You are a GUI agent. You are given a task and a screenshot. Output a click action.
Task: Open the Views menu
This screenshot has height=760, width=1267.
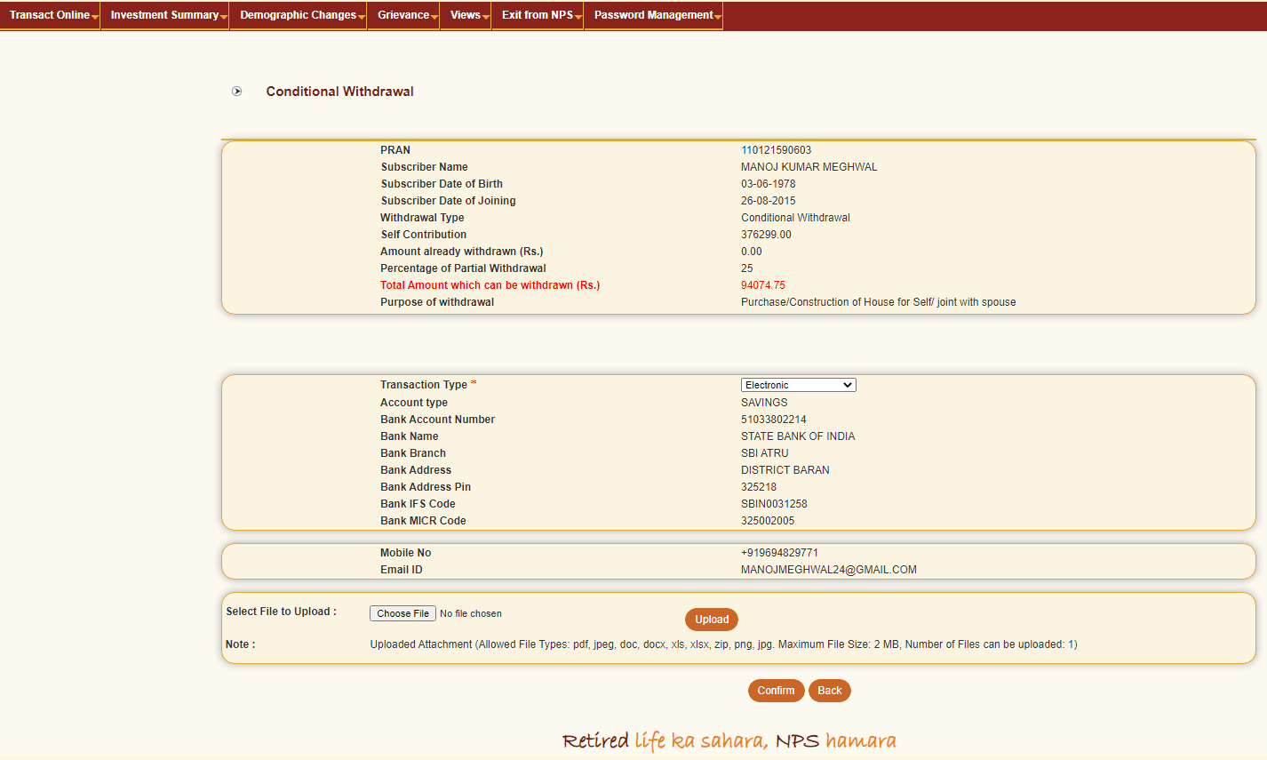coord(462,15)
